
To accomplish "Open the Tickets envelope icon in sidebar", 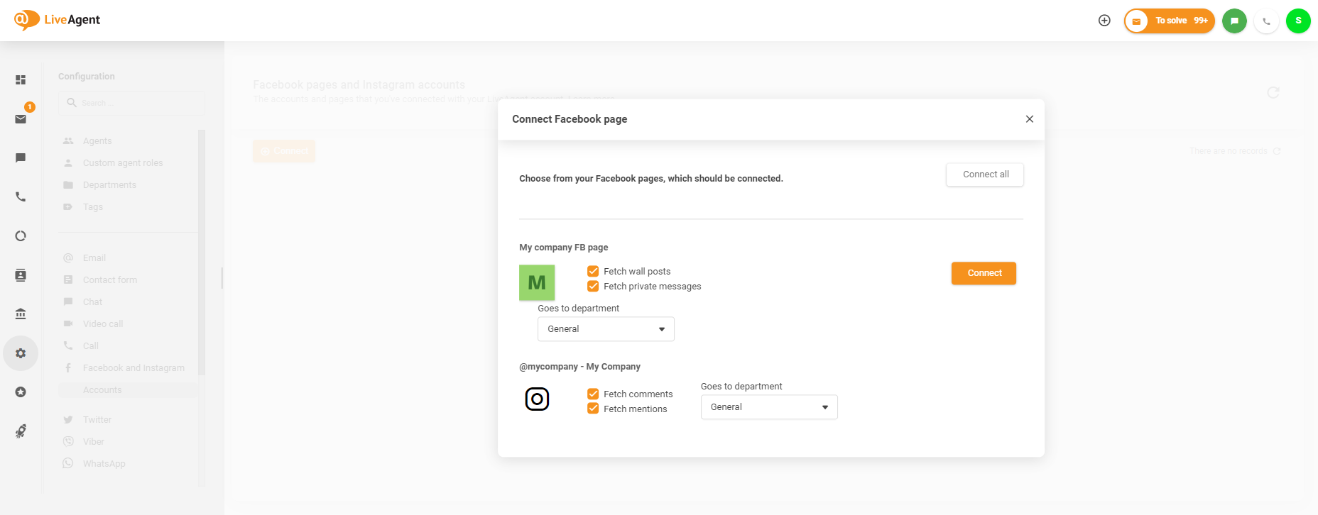I will pyautogui.click(x=21, y=119).
